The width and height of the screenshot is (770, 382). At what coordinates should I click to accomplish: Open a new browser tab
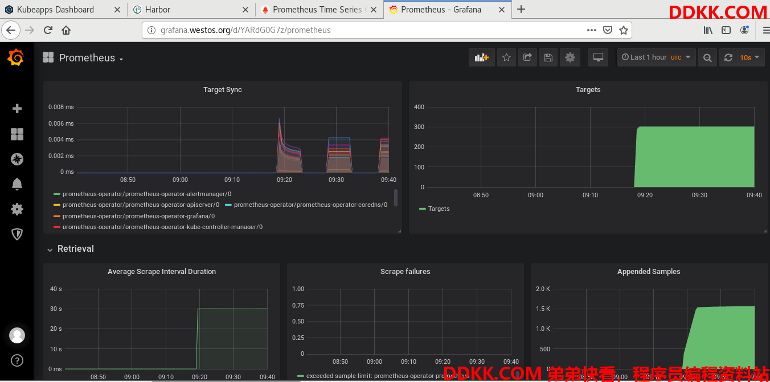click(521, 9)
